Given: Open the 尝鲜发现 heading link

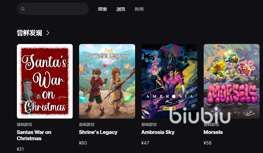Looking at the screenshot, I should [29, 33].
